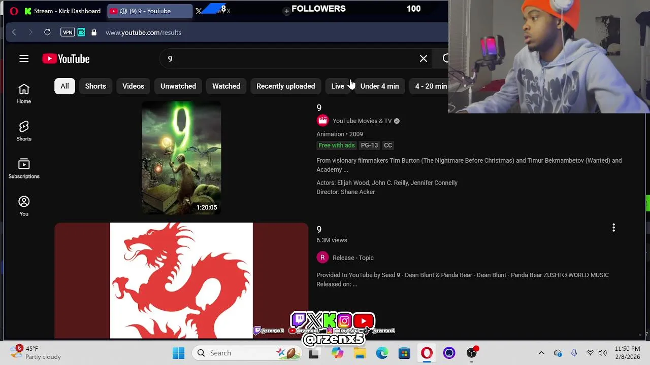Click the 6.3M views text

click(x=332, y=240)
